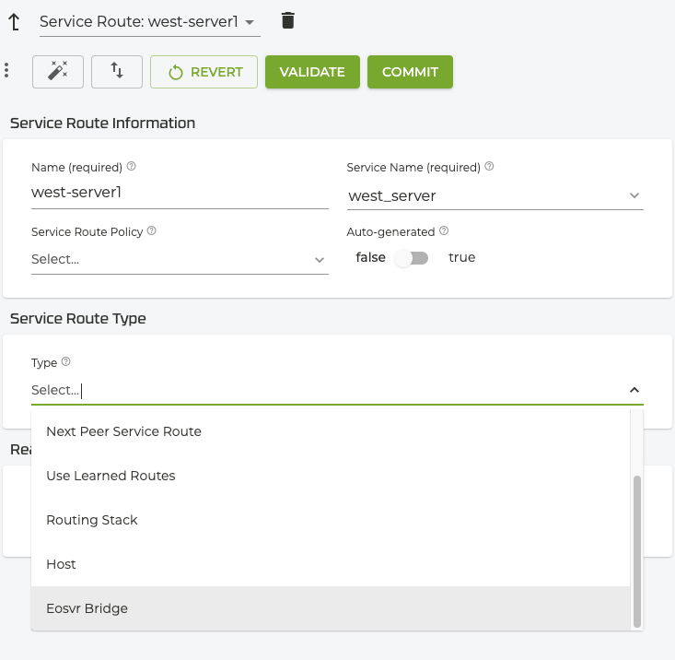Toggle the Auto-generated switch
This screenshot has width=675, height=660.
coord(411,258)
